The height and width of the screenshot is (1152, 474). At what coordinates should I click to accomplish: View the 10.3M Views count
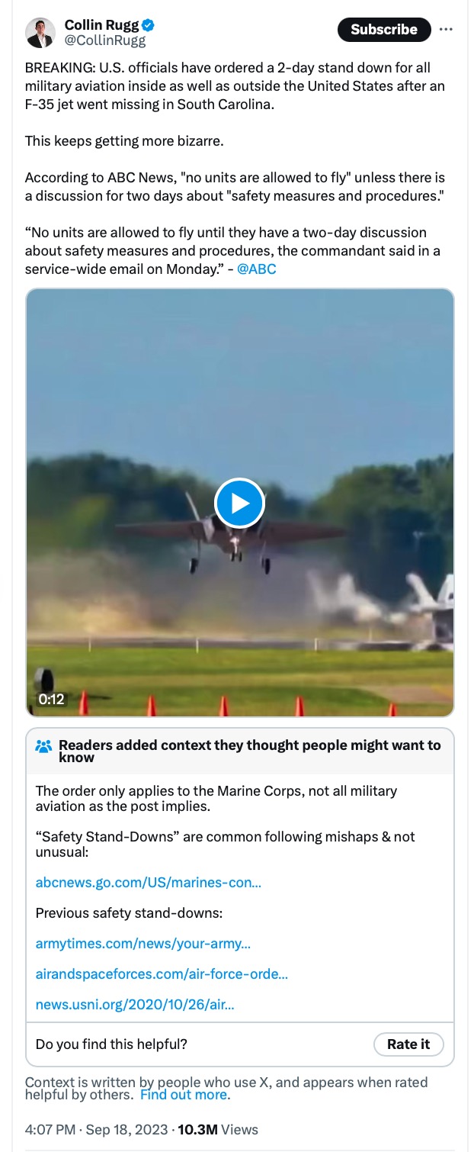click(218, 1130)
